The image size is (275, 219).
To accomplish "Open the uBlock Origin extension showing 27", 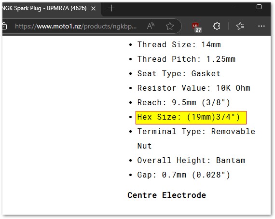I will point(197,27).
